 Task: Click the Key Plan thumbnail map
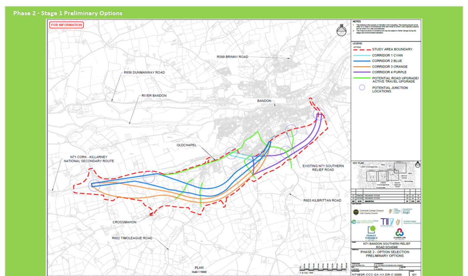coord(386,176)
